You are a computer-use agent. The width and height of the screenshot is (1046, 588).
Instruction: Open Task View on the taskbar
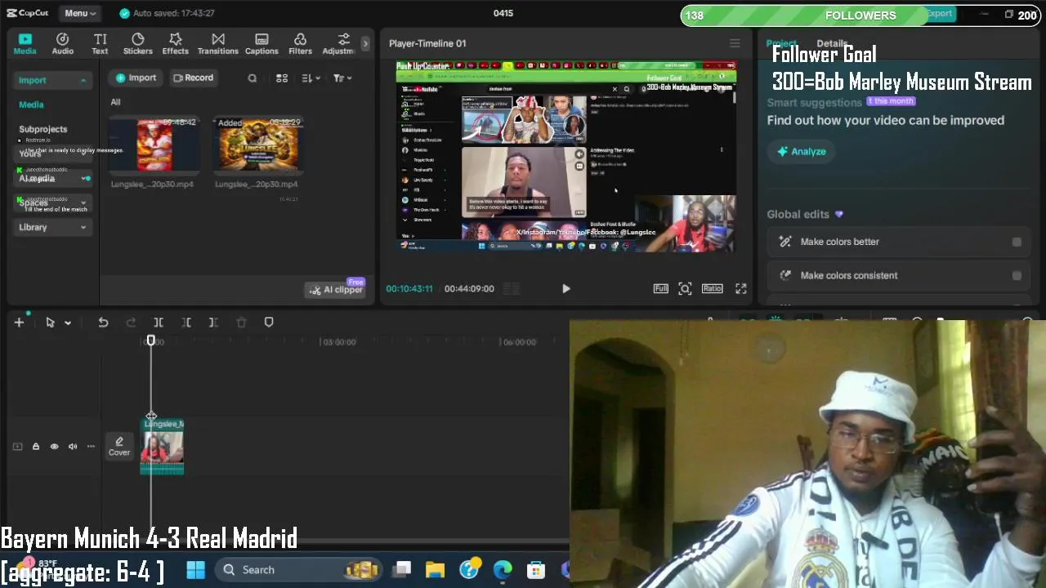coord(402,570)
